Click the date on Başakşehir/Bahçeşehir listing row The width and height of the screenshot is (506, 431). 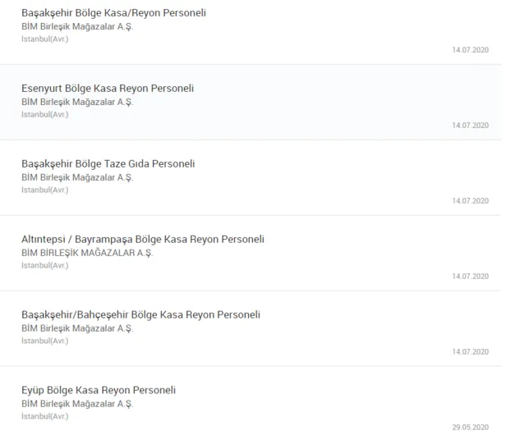pos(470,352)
